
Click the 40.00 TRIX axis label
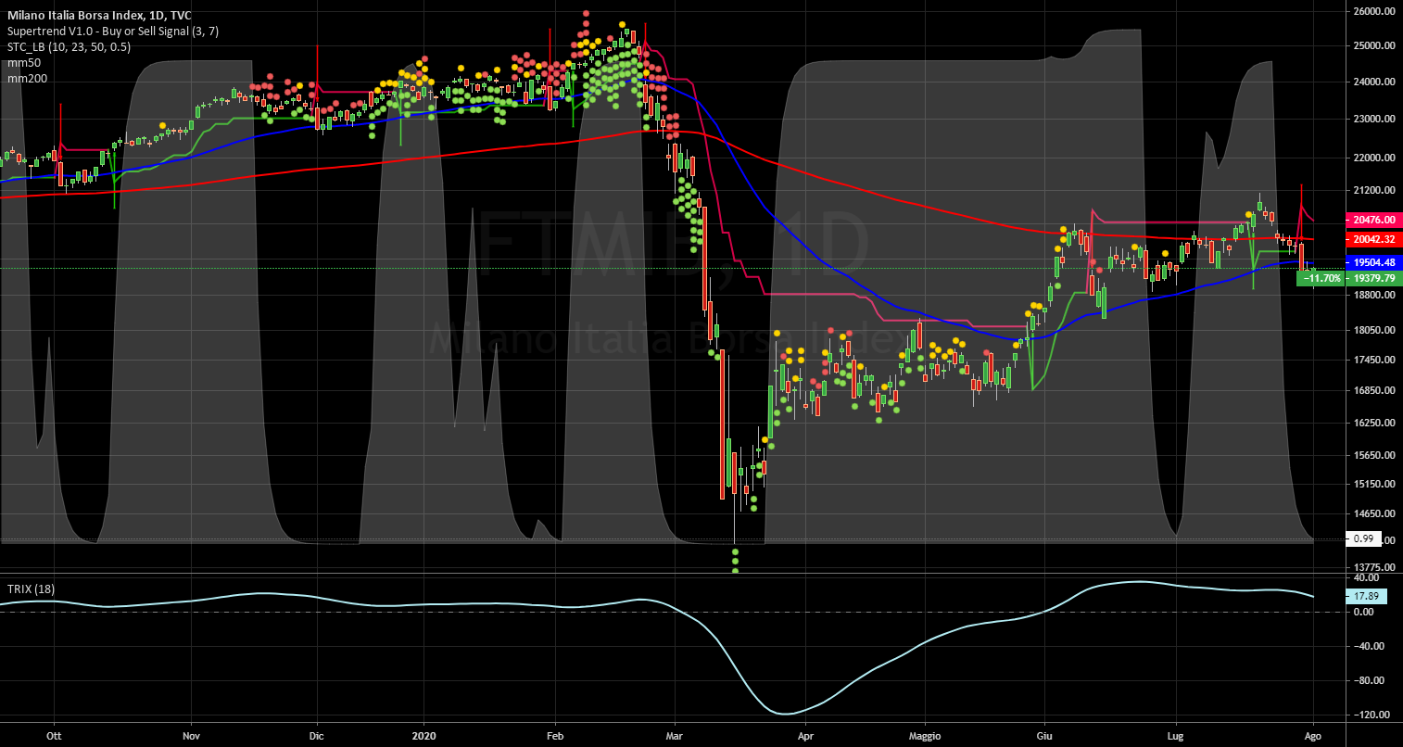[x=1366, y=577]
